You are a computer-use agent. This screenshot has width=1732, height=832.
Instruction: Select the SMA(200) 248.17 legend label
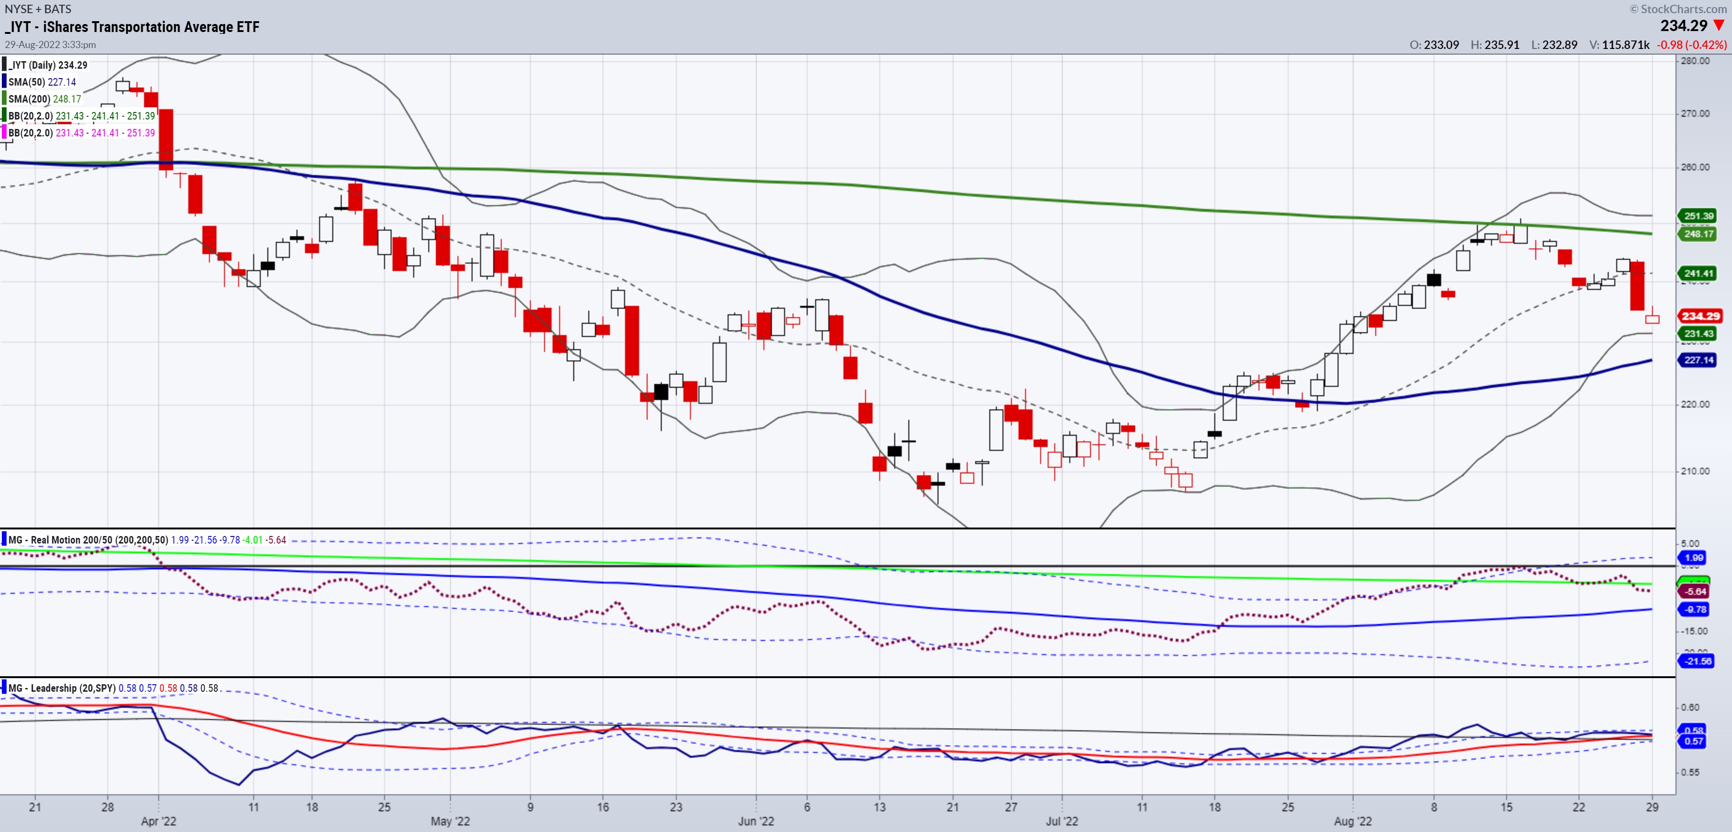point(44,99)
